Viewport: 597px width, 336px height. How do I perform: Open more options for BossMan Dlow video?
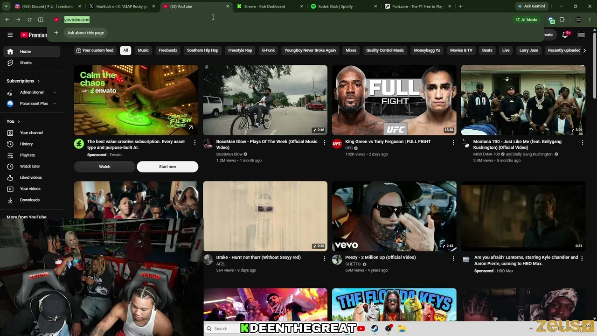[325, 142]
